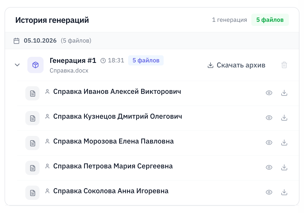Viewport: 304px width, 213px height.
Task: Click the date 05.10.2026
Action: point(40,41)
